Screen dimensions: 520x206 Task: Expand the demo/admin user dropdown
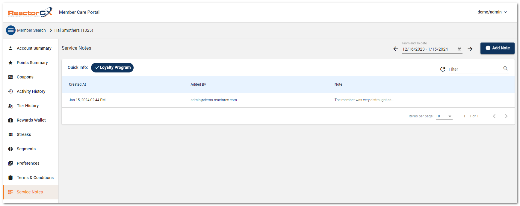[x=492, y=12]
